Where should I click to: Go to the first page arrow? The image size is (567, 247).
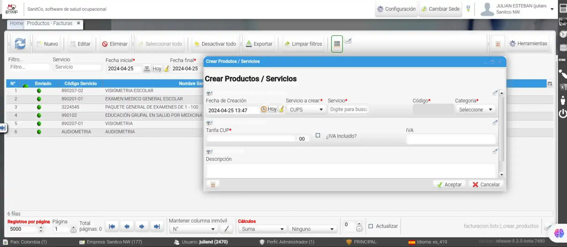coord(112,227)
